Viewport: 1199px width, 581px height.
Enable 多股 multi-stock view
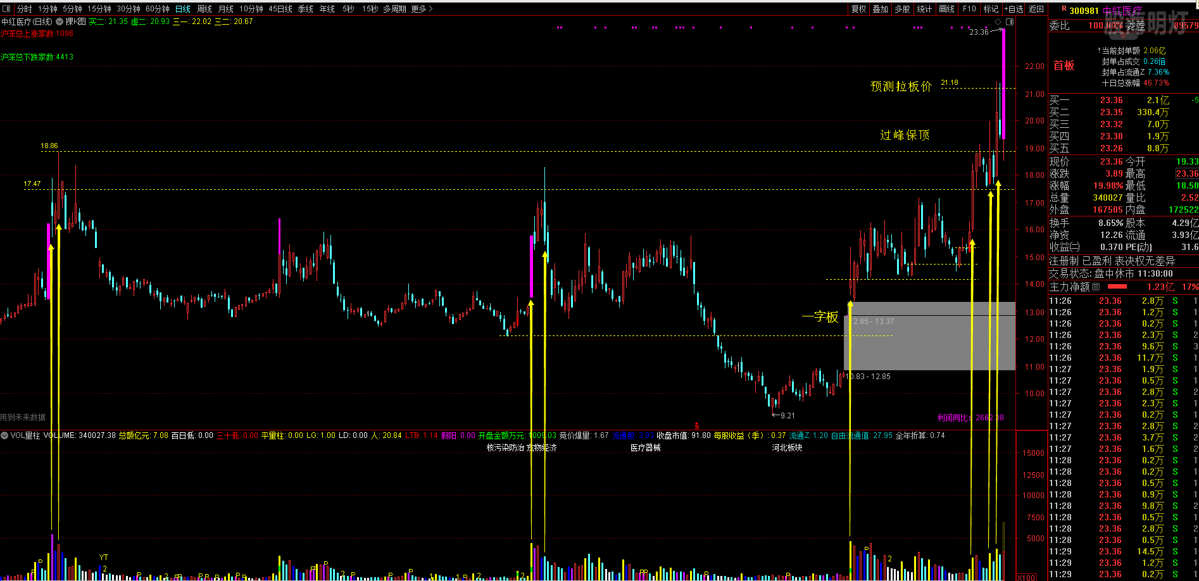pyautogui.click(x=902, y=9)
